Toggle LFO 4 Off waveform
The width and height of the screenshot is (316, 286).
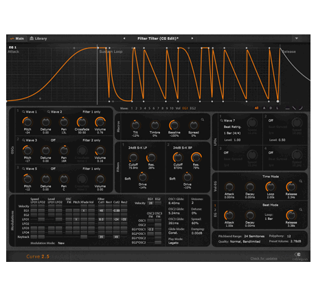(271, 153)
